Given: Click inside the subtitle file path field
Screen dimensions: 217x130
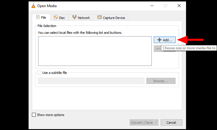Looking at the screenshot, I should point(91,81).
